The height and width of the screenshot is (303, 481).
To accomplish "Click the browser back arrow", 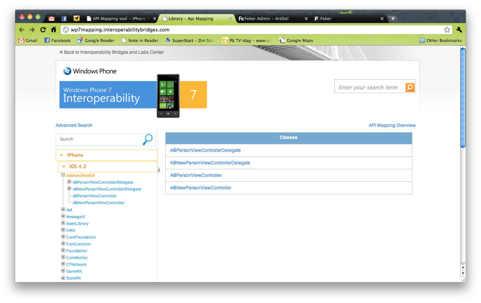I will pyautogui.click(x=22, y=30).
